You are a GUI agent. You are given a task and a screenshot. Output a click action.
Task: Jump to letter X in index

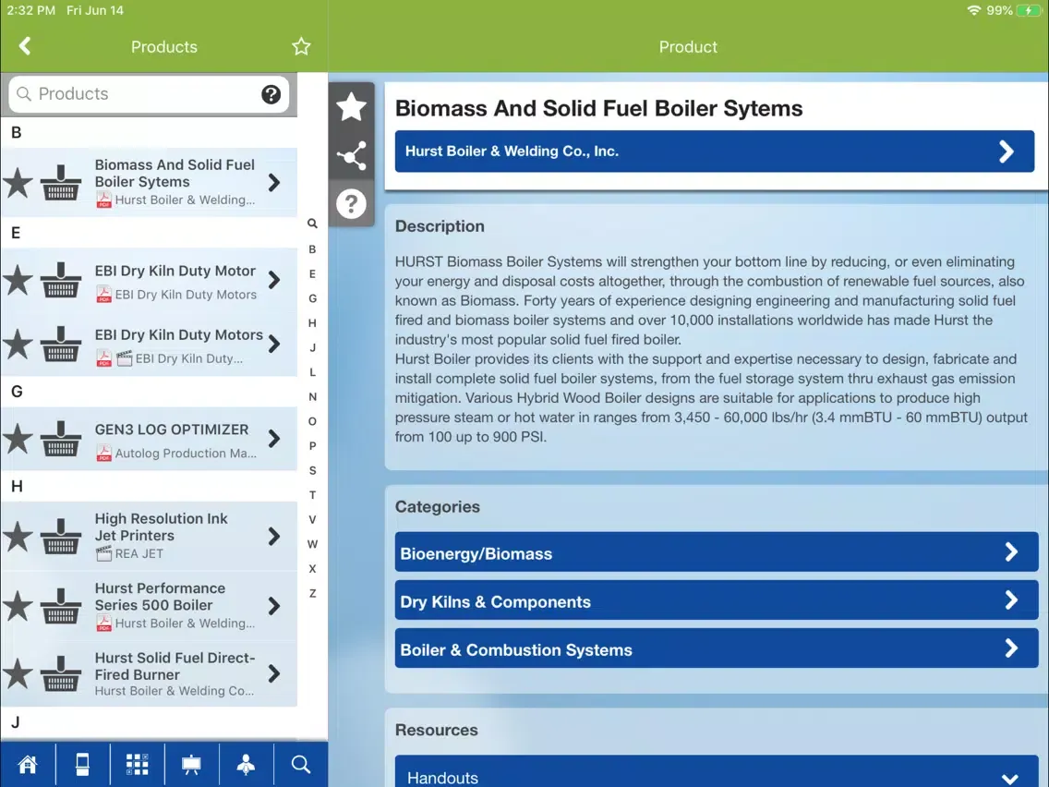312,569
